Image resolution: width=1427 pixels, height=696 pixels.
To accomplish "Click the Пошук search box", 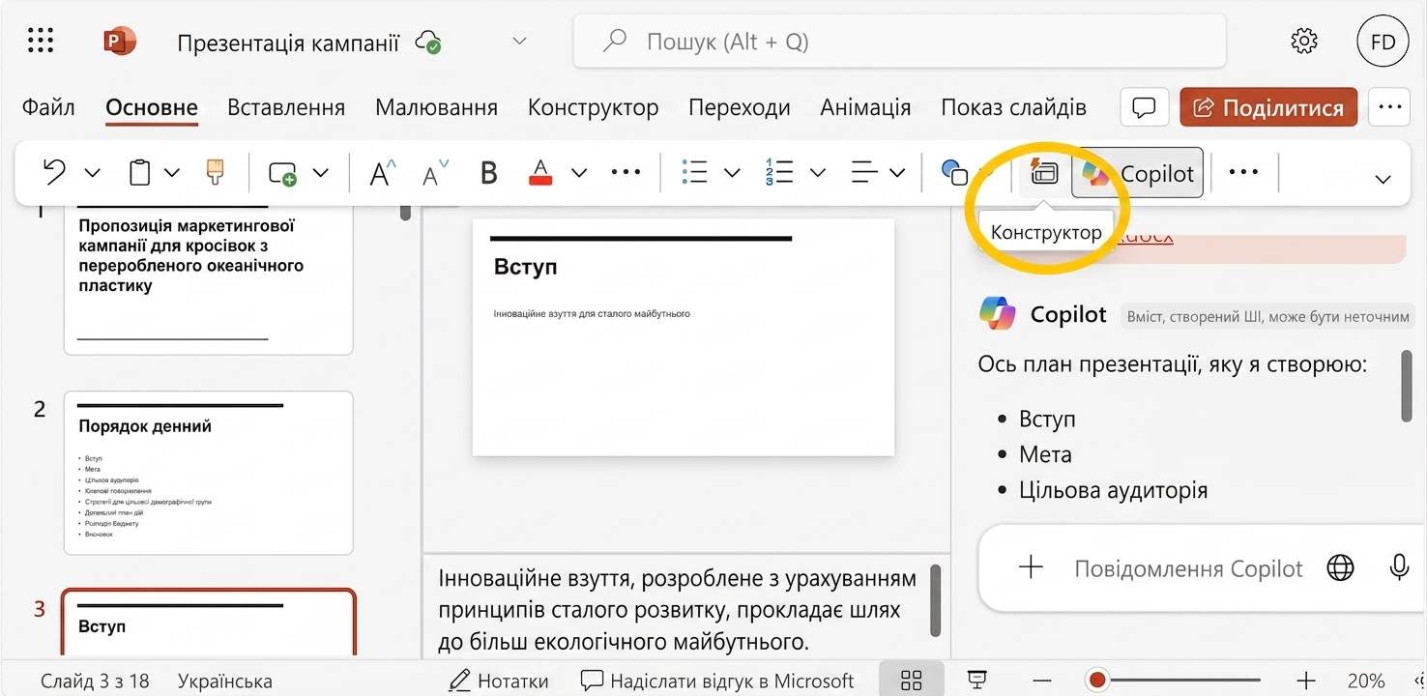I will (x=900, y=42).
